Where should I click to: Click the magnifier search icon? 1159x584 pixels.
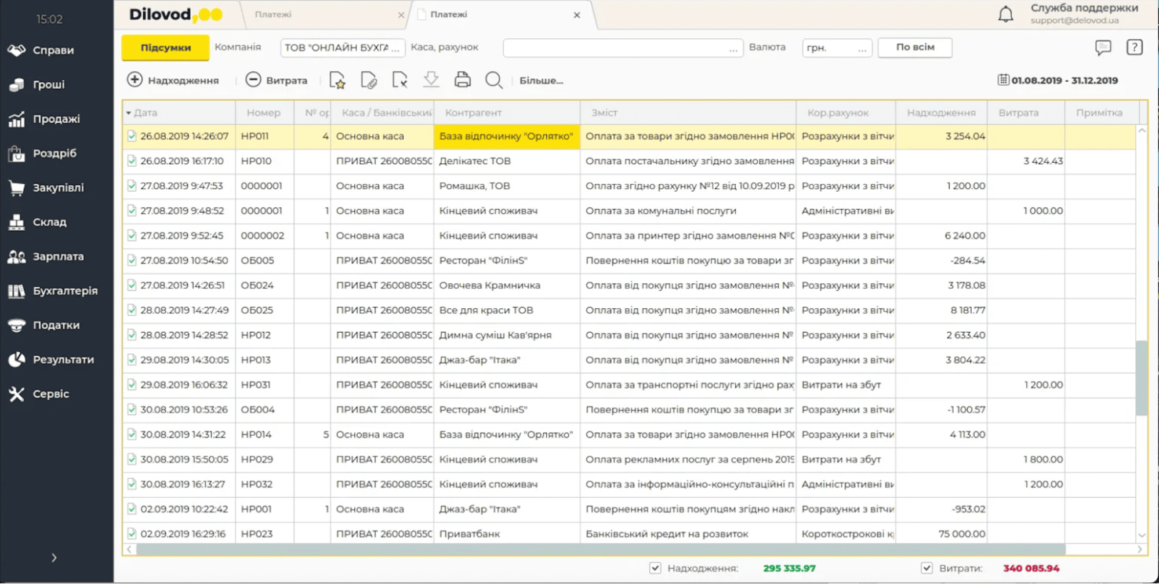click(493, 80)
